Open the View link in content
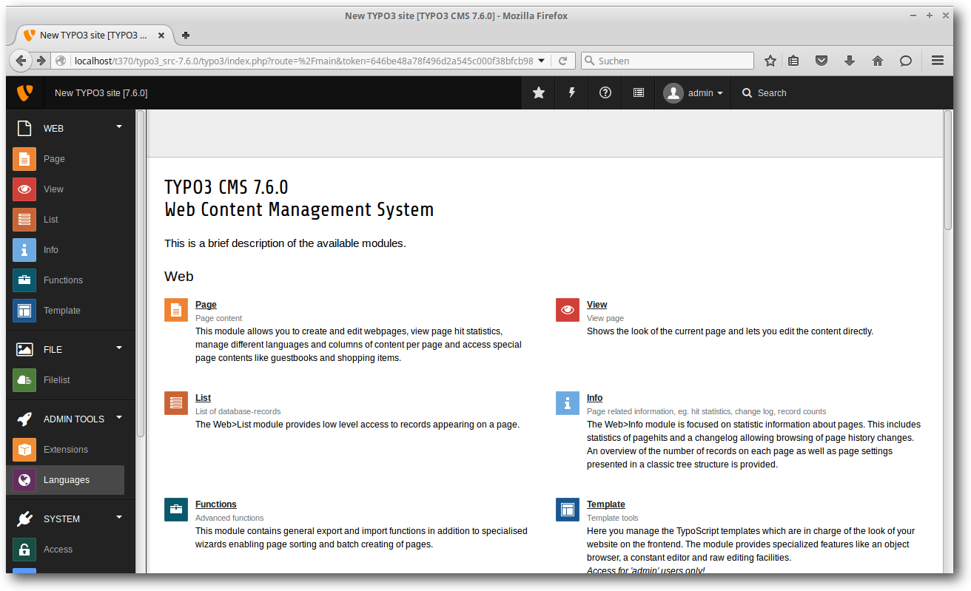This screenshot has height=591, width=971. tap(597, 305)
